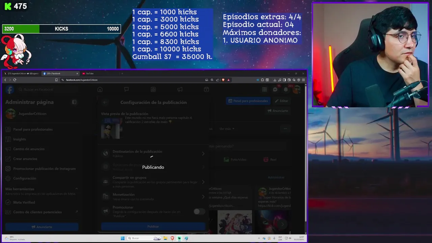Screen dimensions: 432x243
Task: Click the Reel option
Action: pyautogui.click(x=270, y=159)
